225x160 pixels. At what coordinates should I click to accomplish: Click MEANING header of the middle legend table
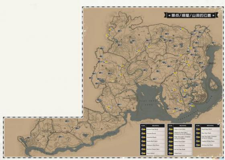pos(183,126)
